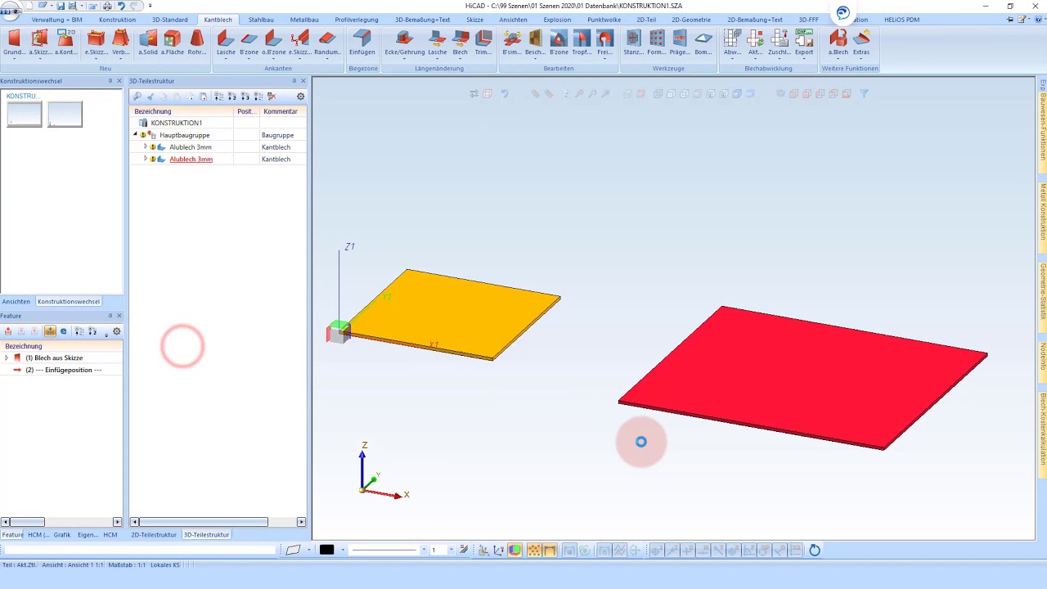This screenshot has width=1047, height=589.
Task: Open the Ansichten tab in left panel
Action: pos(16,302)
